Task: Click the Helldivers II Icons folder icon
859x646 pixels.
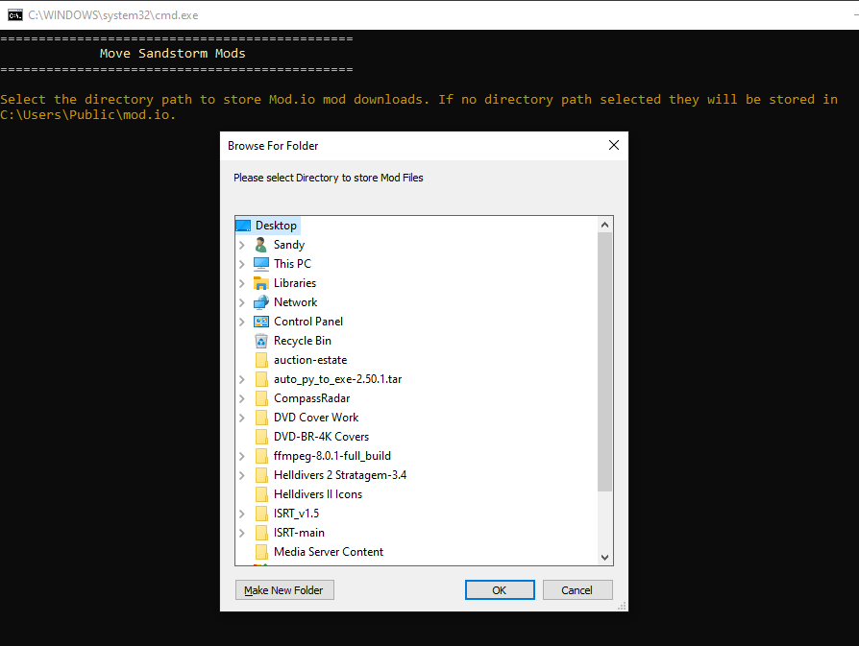Action: click(x=262, y=493)
